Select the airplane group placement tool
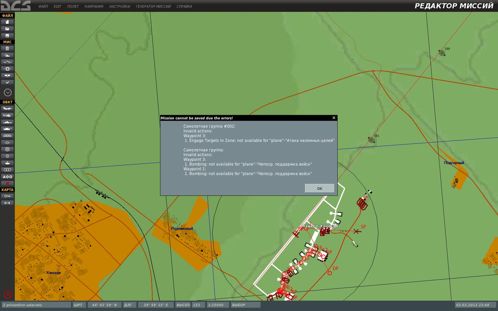This screenshot has width=498, height=311. (x=7, y=109)
